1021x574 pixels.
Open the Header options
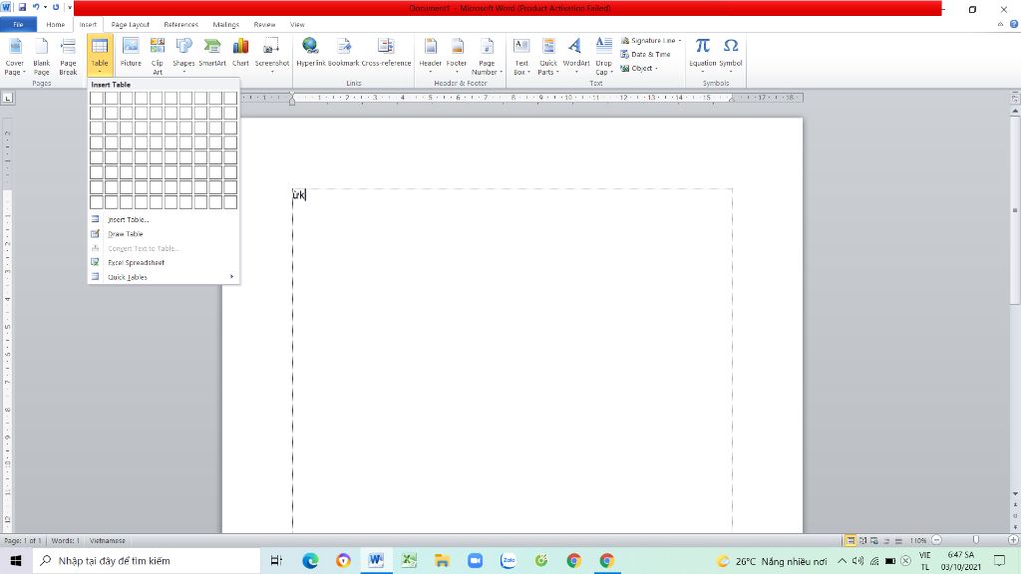click(x=431, y=55)
